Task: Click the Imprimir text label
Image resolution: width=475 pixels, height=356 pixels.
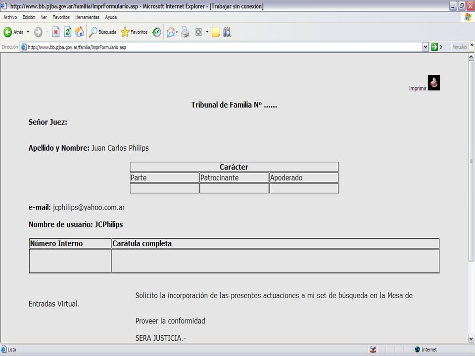Action: click(x=418, y=88)
